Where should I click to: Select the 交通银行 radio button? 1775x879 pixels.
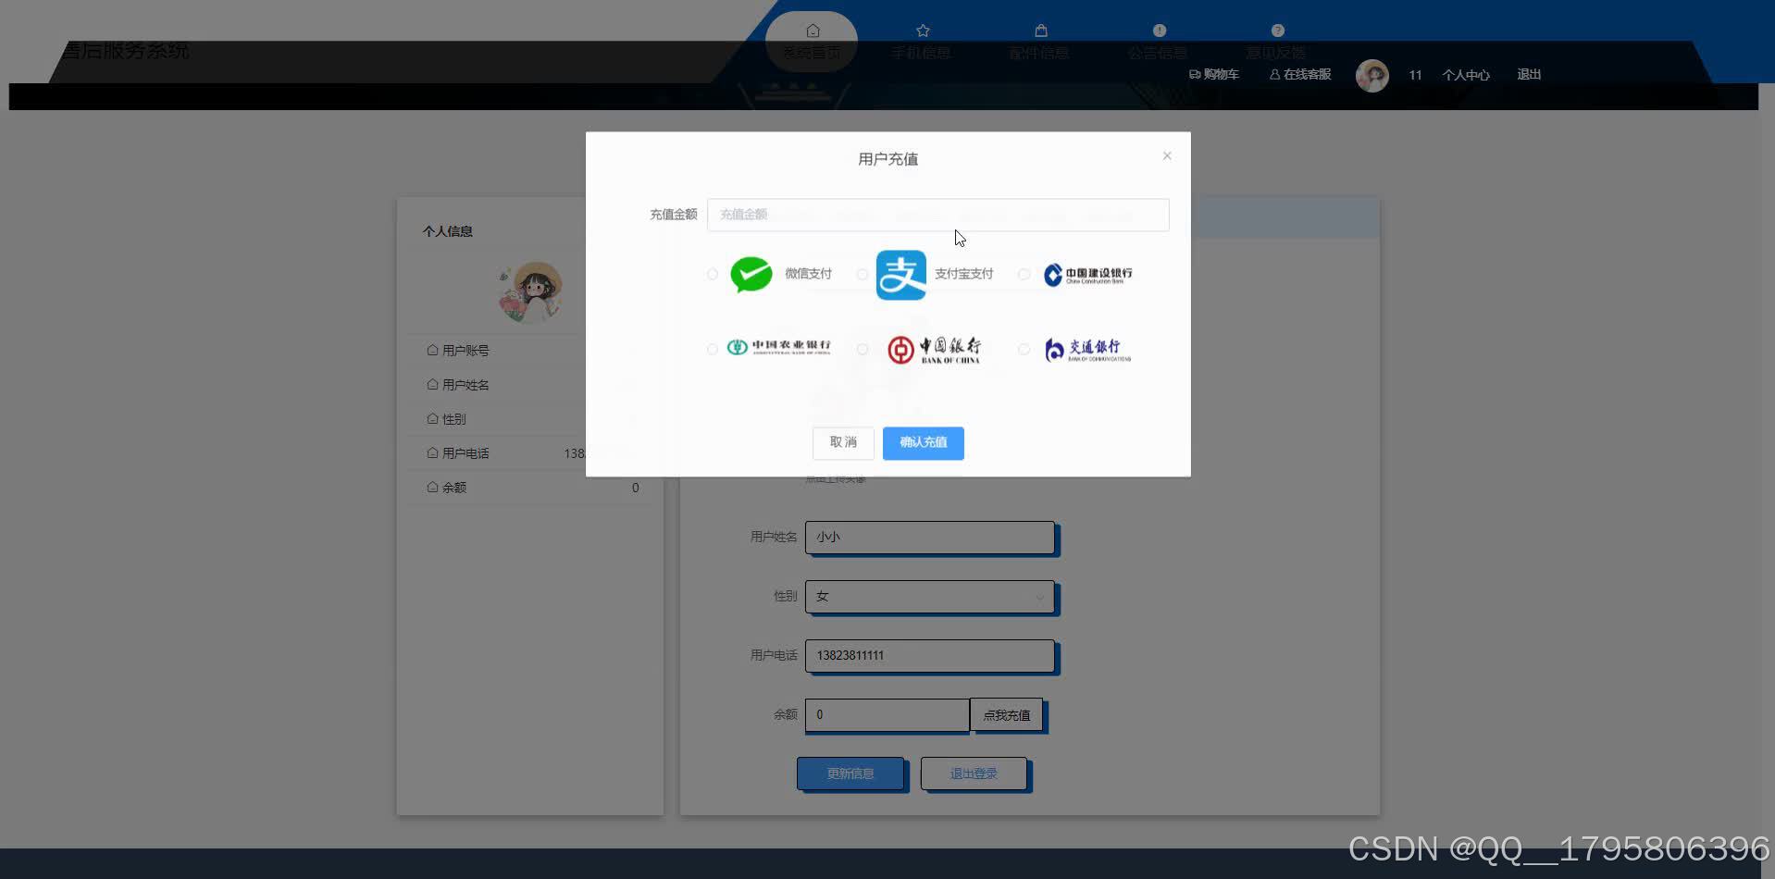click(1024, 349)
